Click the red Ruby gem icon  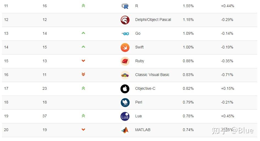pos(125,61)
